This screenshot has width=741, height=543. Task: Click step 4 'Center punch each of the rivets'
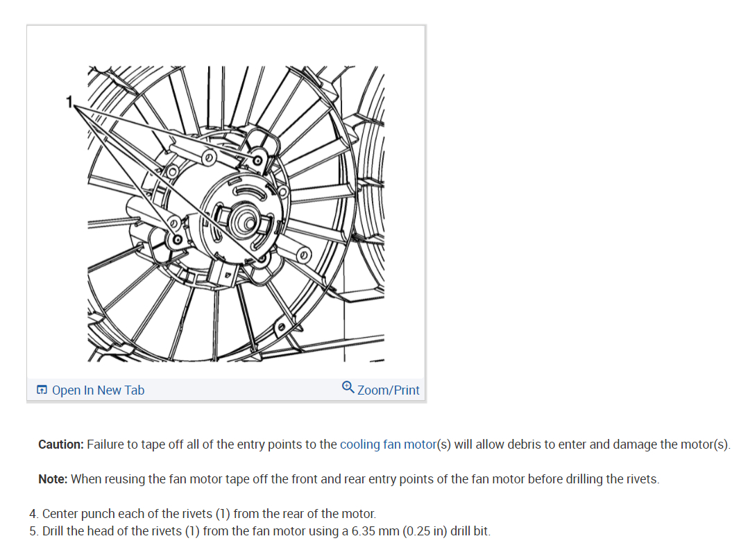point(203,513)
